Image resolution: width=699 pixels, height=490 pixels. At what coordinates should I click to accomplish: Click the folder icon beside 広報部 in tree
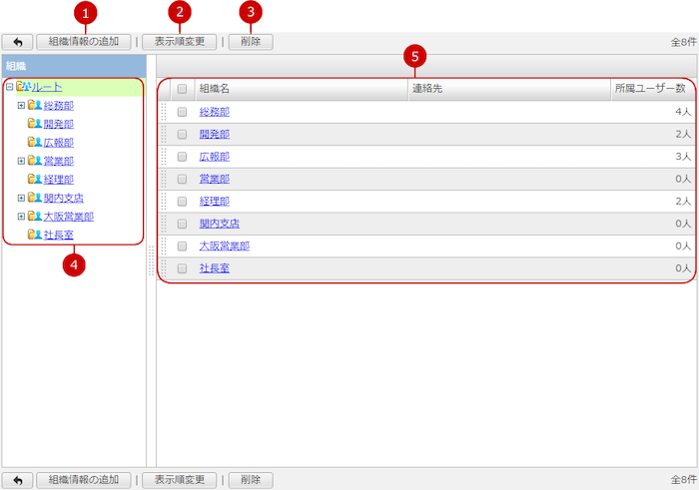point(35,143)
